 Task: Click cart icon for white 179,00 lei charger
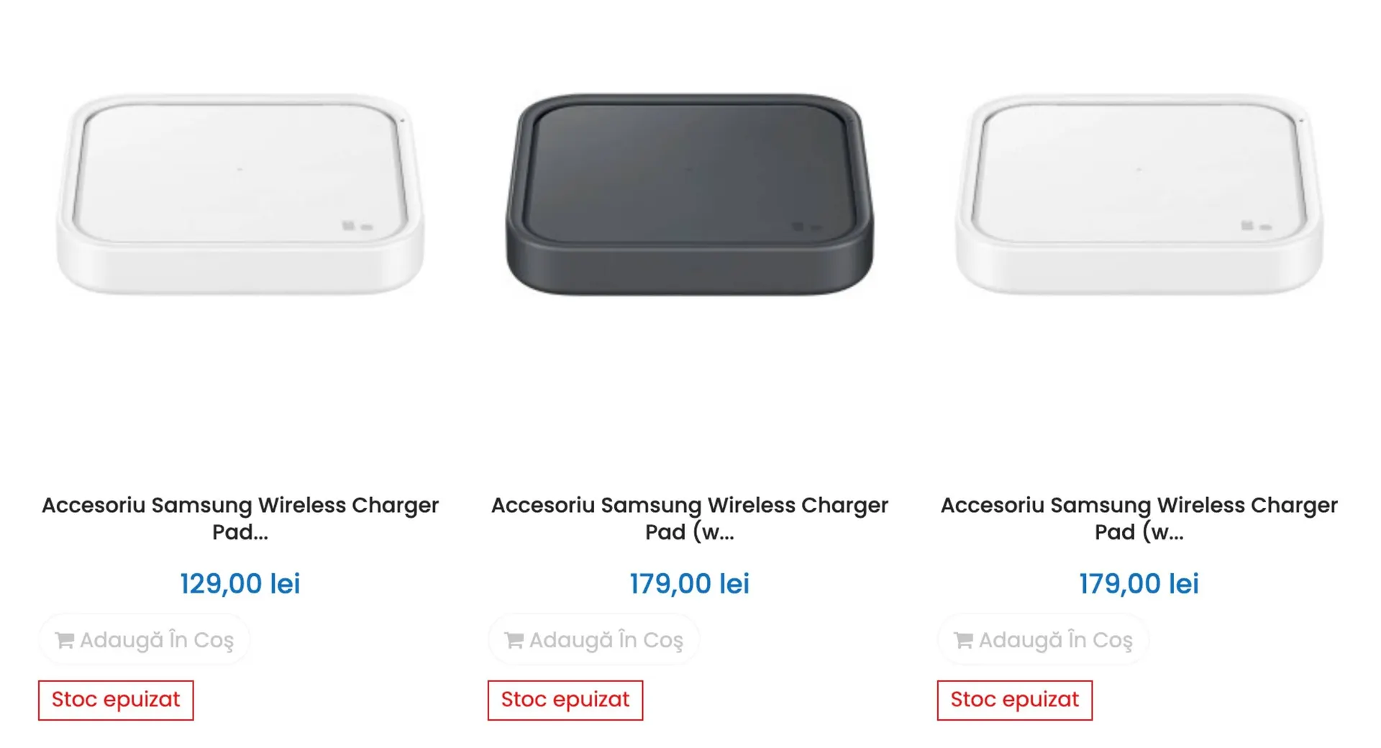964,639
